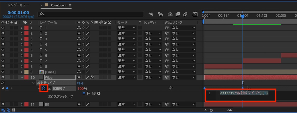The height and width of the screenshot is (113, 297).
Task: Click the expression pick whip icon
Action: 93,94
